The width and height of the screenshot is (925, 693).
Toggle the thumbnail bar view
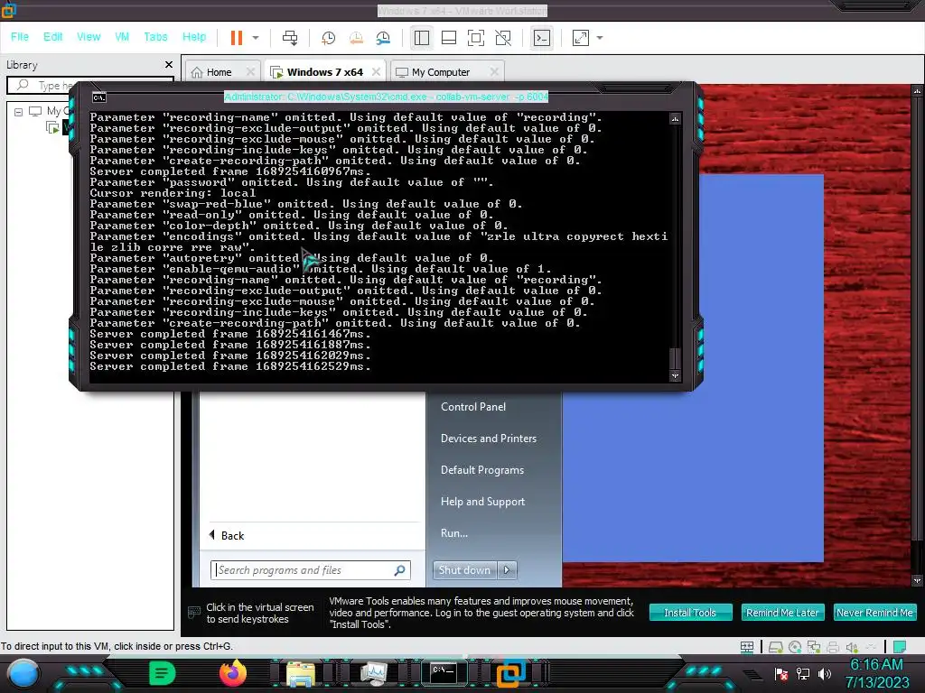click(449, 38)
